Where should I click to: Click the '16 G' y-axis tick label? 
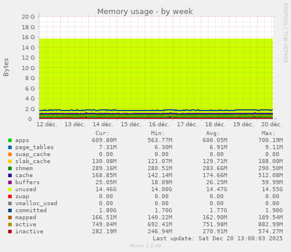28,37
